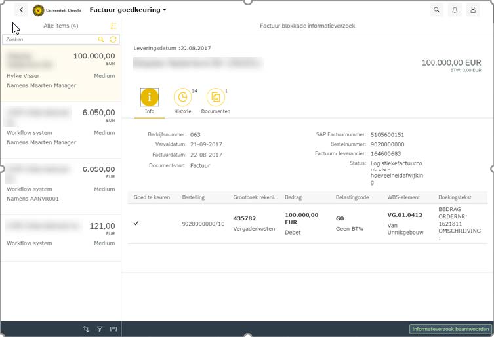Open the notifications bell

[455, 10]
